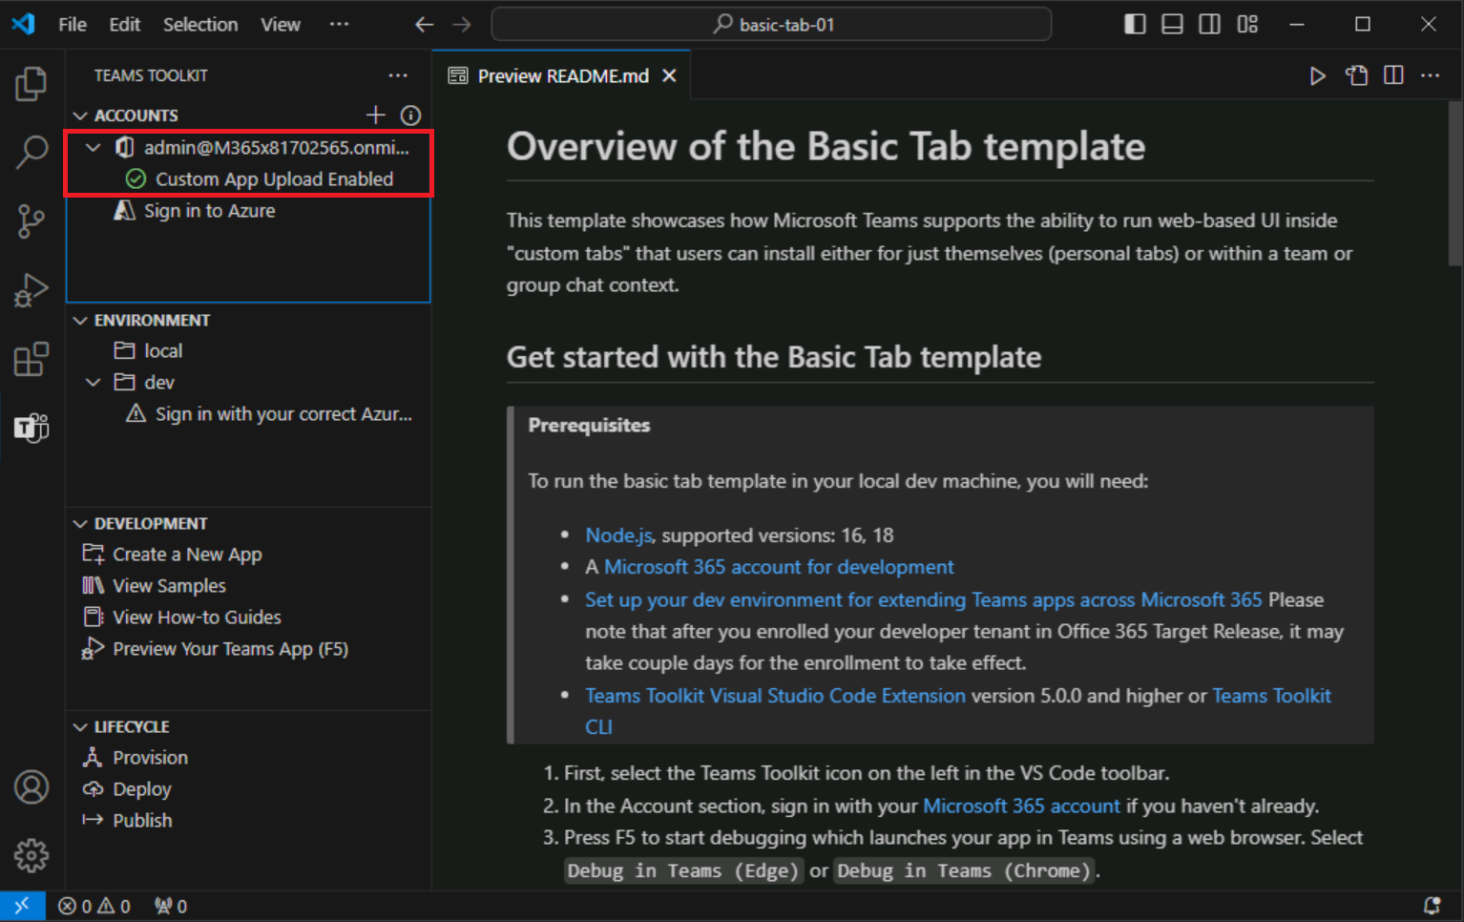This screenshot has height=922, width=1464.
Task: Click Create a New App
Action: (187, 555)
